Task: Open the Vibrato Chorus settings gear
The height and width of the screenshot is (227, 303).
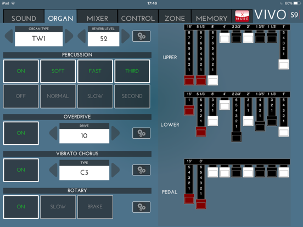Action: click(x=141, y=170)
